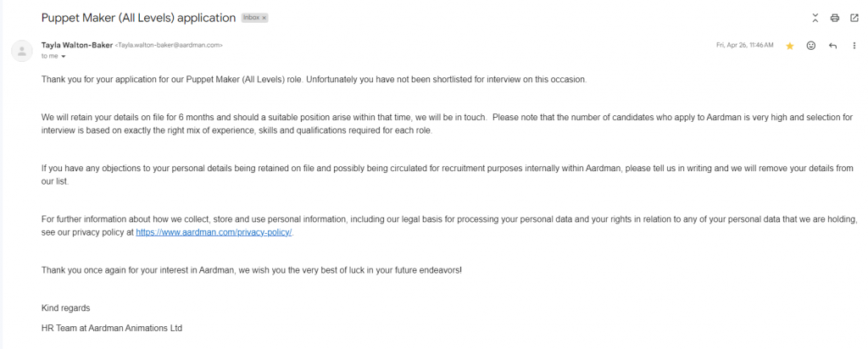Click the HR Team at Aardman signature line
The height and width of the screenshot is (349, 868).
[x=112, y=328]
